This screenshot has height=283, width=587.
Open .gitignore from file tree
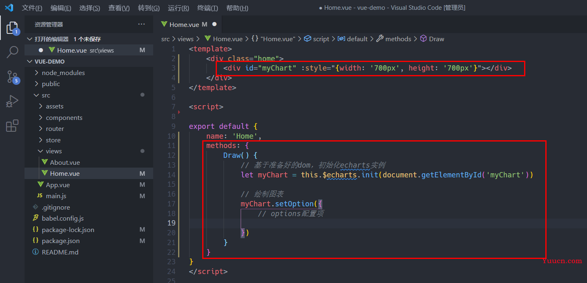coord(89,207)
